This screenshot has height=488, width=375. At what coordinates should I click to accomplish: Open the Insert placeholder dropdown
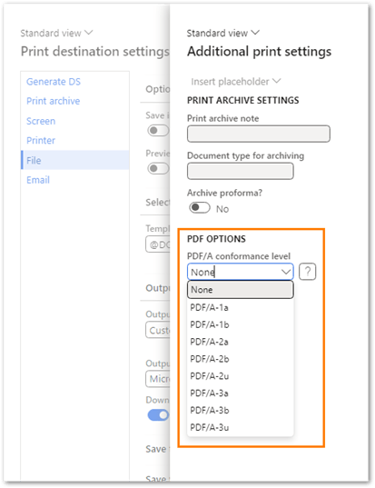(x=236, y=82)
